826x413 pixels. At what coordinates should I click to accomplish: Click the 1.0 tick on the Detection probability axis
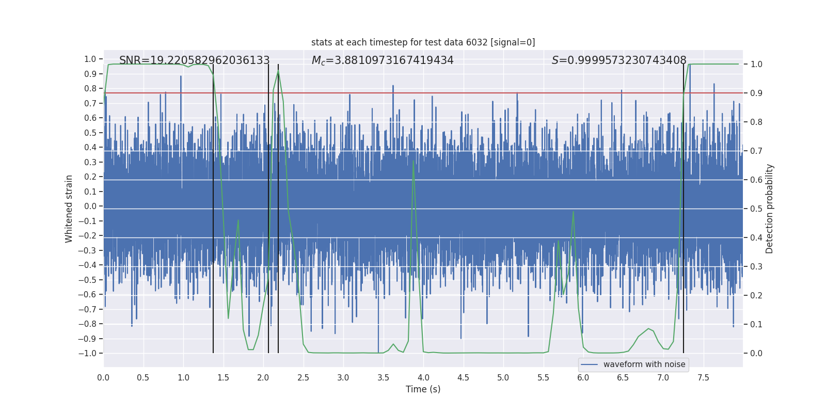coord(756,64)
